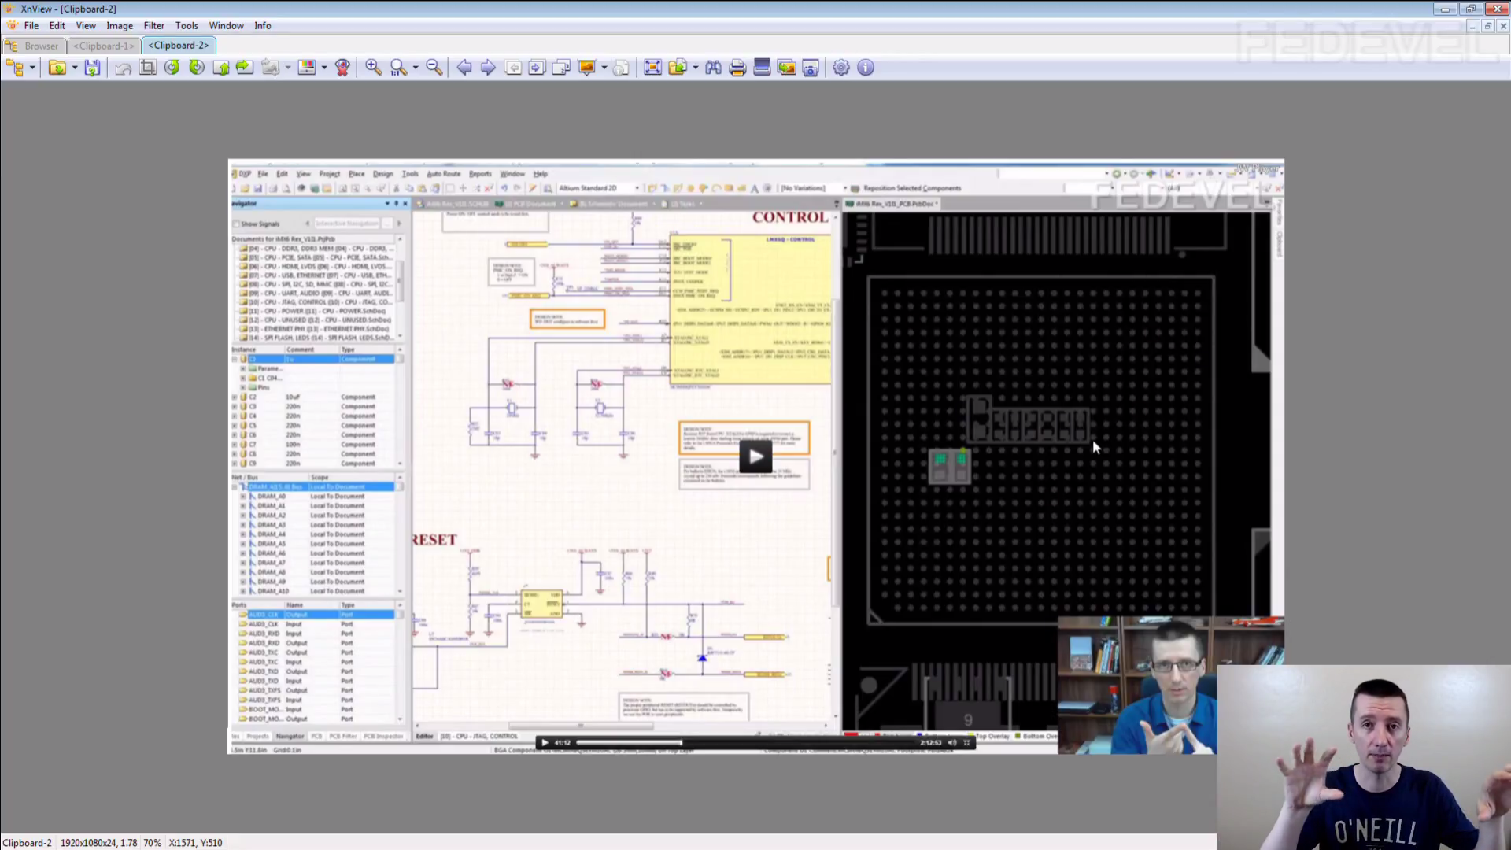Open the Find binoculars icon

tap(713, 68)
